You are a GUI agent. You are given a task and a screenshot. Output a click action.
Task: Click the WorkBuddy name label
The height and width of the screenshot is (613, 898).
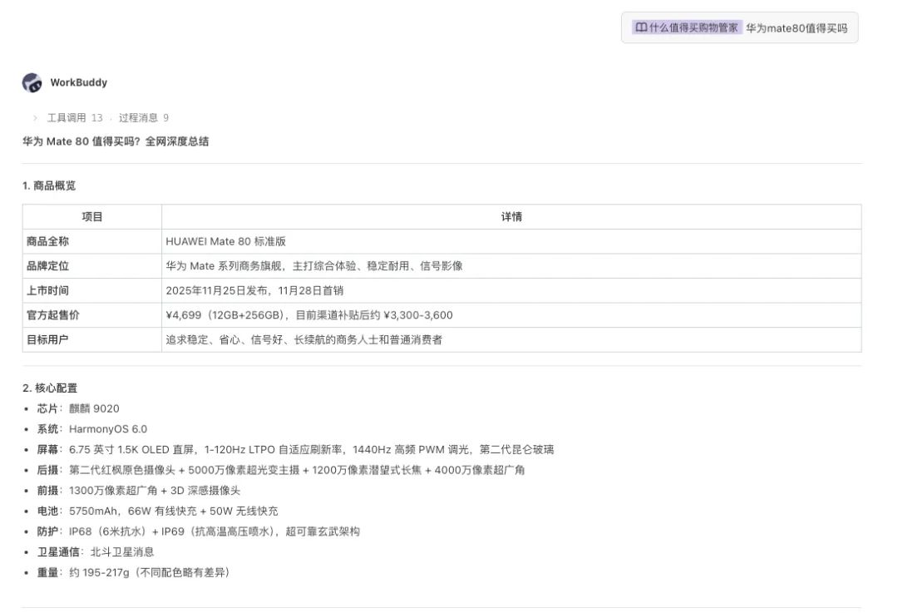point(78,82)
